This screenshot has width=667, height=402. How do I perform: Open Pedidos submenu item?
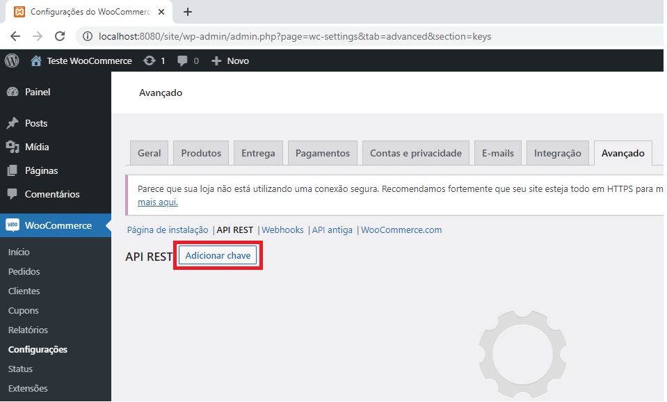coord(24,271)
